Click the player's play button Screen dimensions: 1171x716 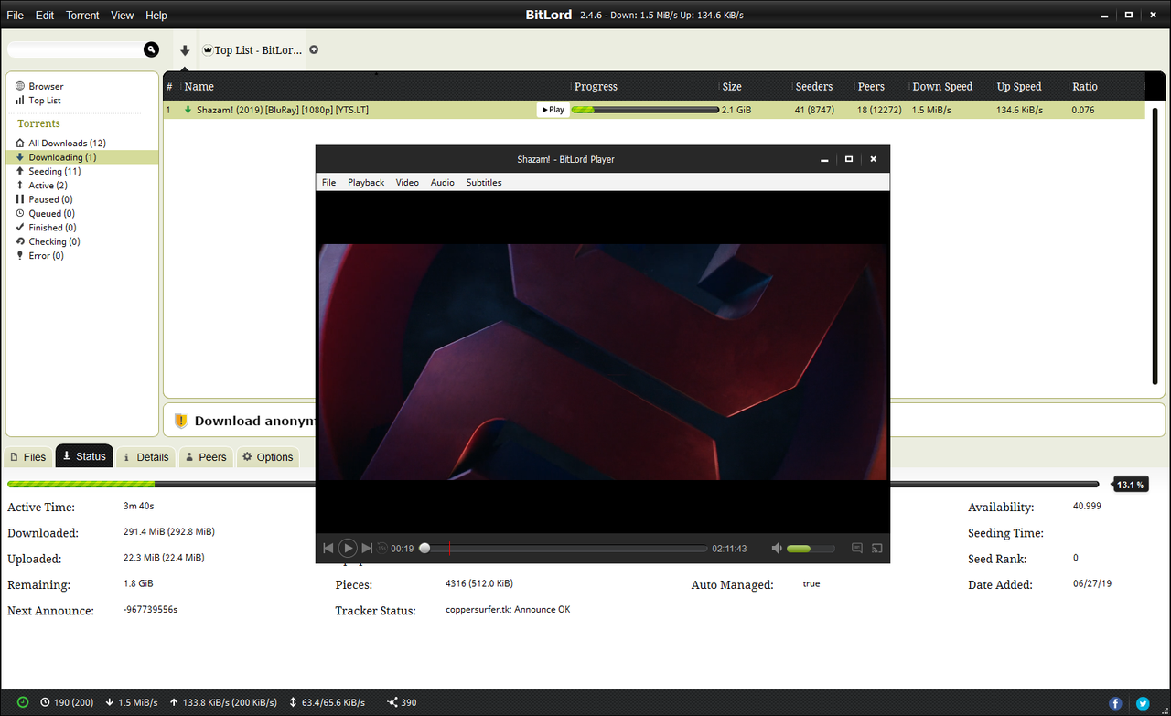click(x=348, y=548)
